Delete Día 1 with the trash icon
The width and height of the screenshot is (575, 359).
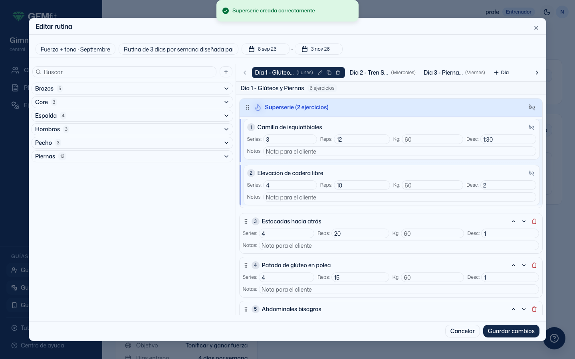click(338, 73)
